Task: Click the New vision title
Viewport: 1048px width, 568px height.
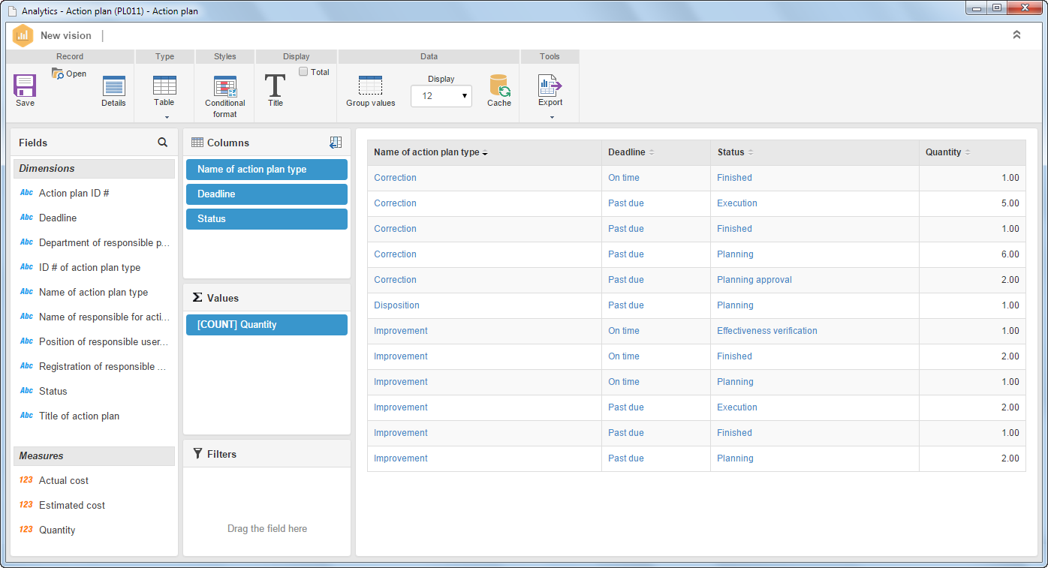Action: (x=66, y=35)
